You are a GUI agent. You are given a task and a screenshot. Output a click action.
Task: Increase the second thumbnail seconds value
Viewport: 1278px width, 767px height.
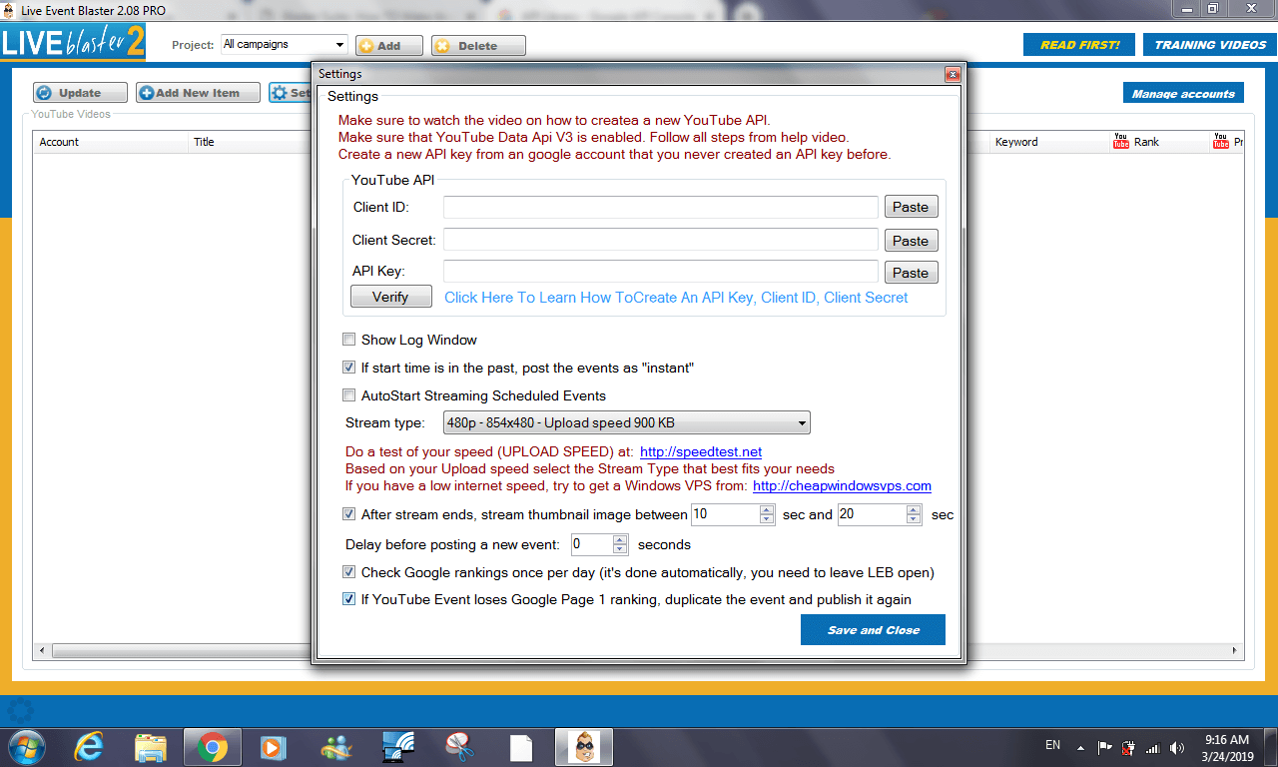click(914, 509)
